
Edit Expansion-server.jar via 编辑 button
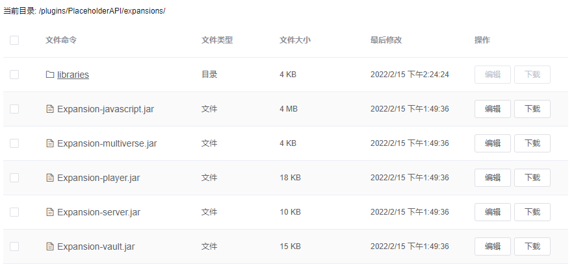(x=493, y=212)
